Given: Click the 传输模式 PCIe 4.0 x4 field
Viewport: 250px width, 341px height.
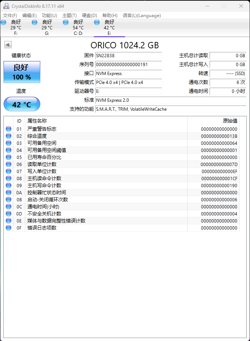Looking at the screenshot, I should click(129, 82).
